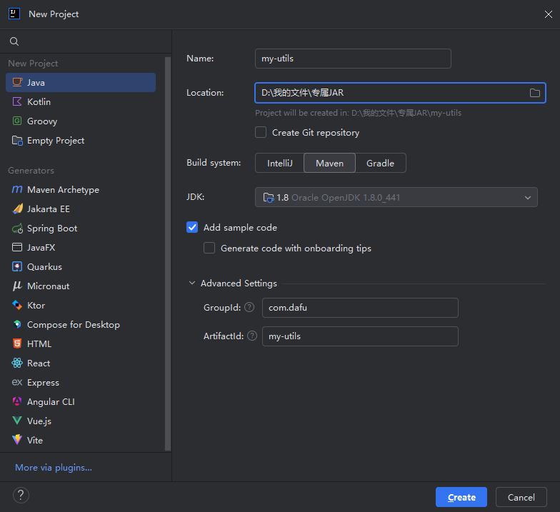Choose the Micronaut generator icon
The width and height of the screenshot is (560, 512).
[x=17, y=286]
